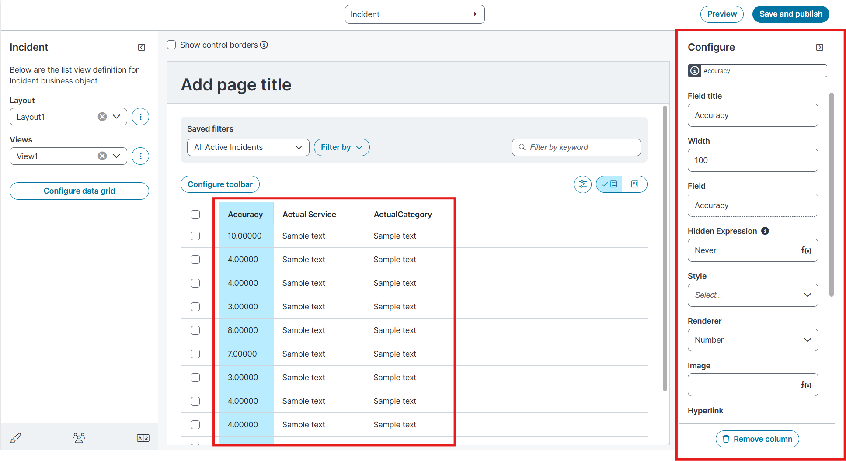Collapse the Incident left panel

(142, 47)
